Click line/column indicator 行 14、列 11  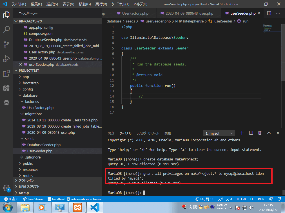click(204, 199)
